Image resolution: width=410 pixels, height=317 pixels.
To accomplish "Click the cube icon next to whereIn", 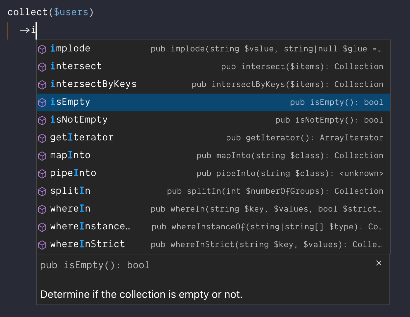I will pyautogui.click(x=42, y=210).
